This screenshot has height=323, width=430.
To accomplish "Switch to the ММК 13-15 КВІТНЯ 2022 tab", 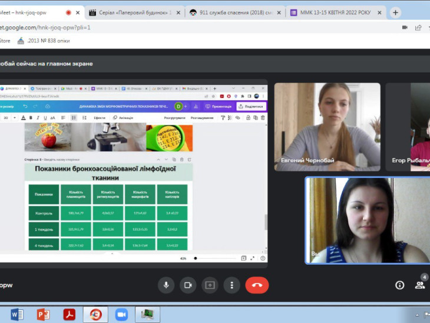I will point(335,12).
